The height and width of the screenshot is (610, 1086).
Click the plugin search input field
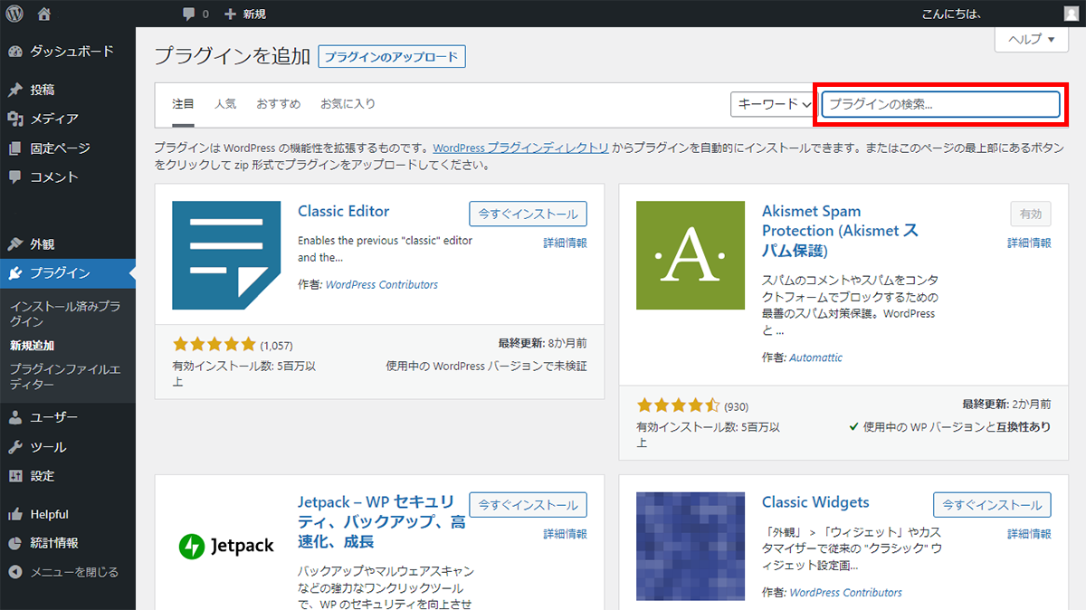939,104
